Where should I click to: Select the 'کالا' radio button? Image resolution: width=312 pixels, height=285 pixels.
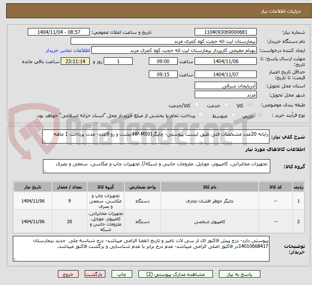pos(250,105)
